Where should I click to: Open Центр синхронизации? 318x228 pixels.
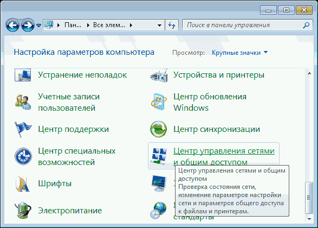(217, 129)
